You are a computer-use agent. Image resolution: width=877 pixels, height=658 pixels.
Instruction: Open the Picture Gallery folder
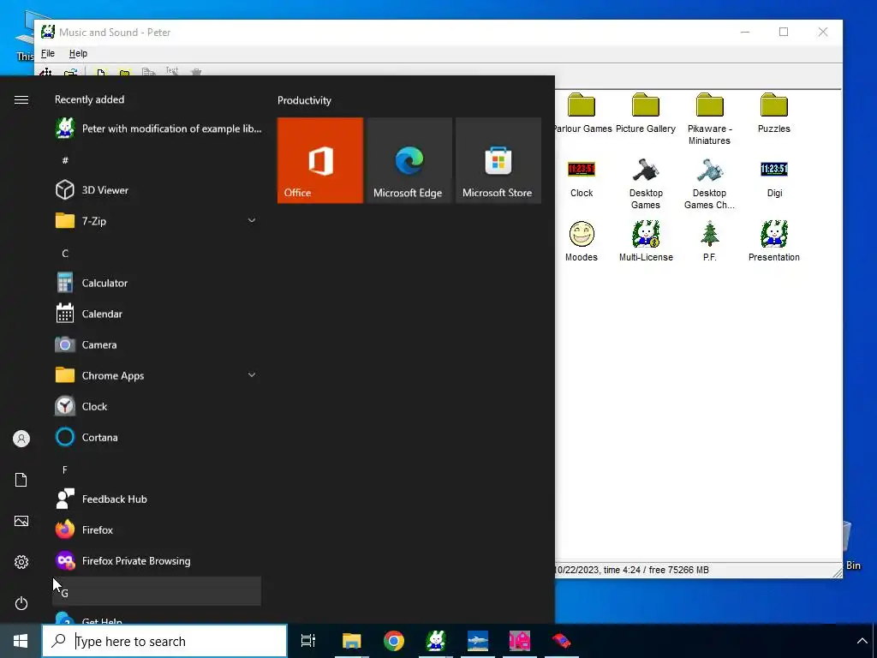(646, 114)
